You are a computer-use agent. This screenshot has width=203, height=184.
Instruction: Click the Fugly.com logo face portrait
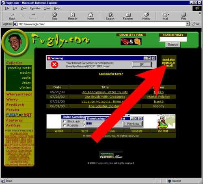(x=15, y=42)
